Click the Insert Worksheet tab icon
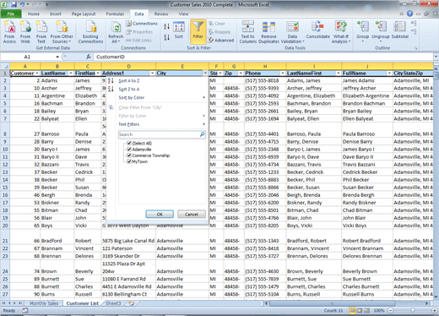Image resolution: width=439 pixels, height=316 pixels. click(131, 303)
